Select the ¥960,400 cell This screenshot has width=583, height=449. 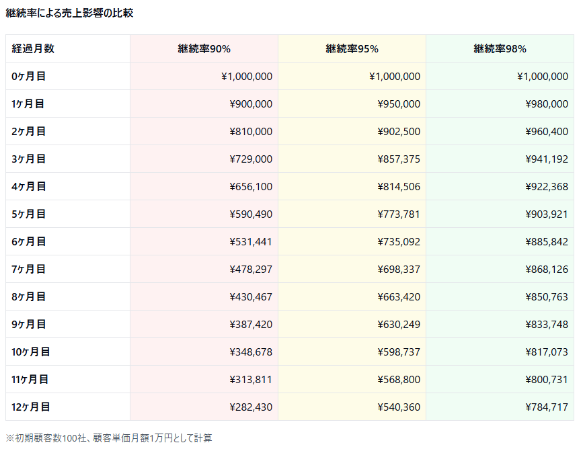coord(500,131)
